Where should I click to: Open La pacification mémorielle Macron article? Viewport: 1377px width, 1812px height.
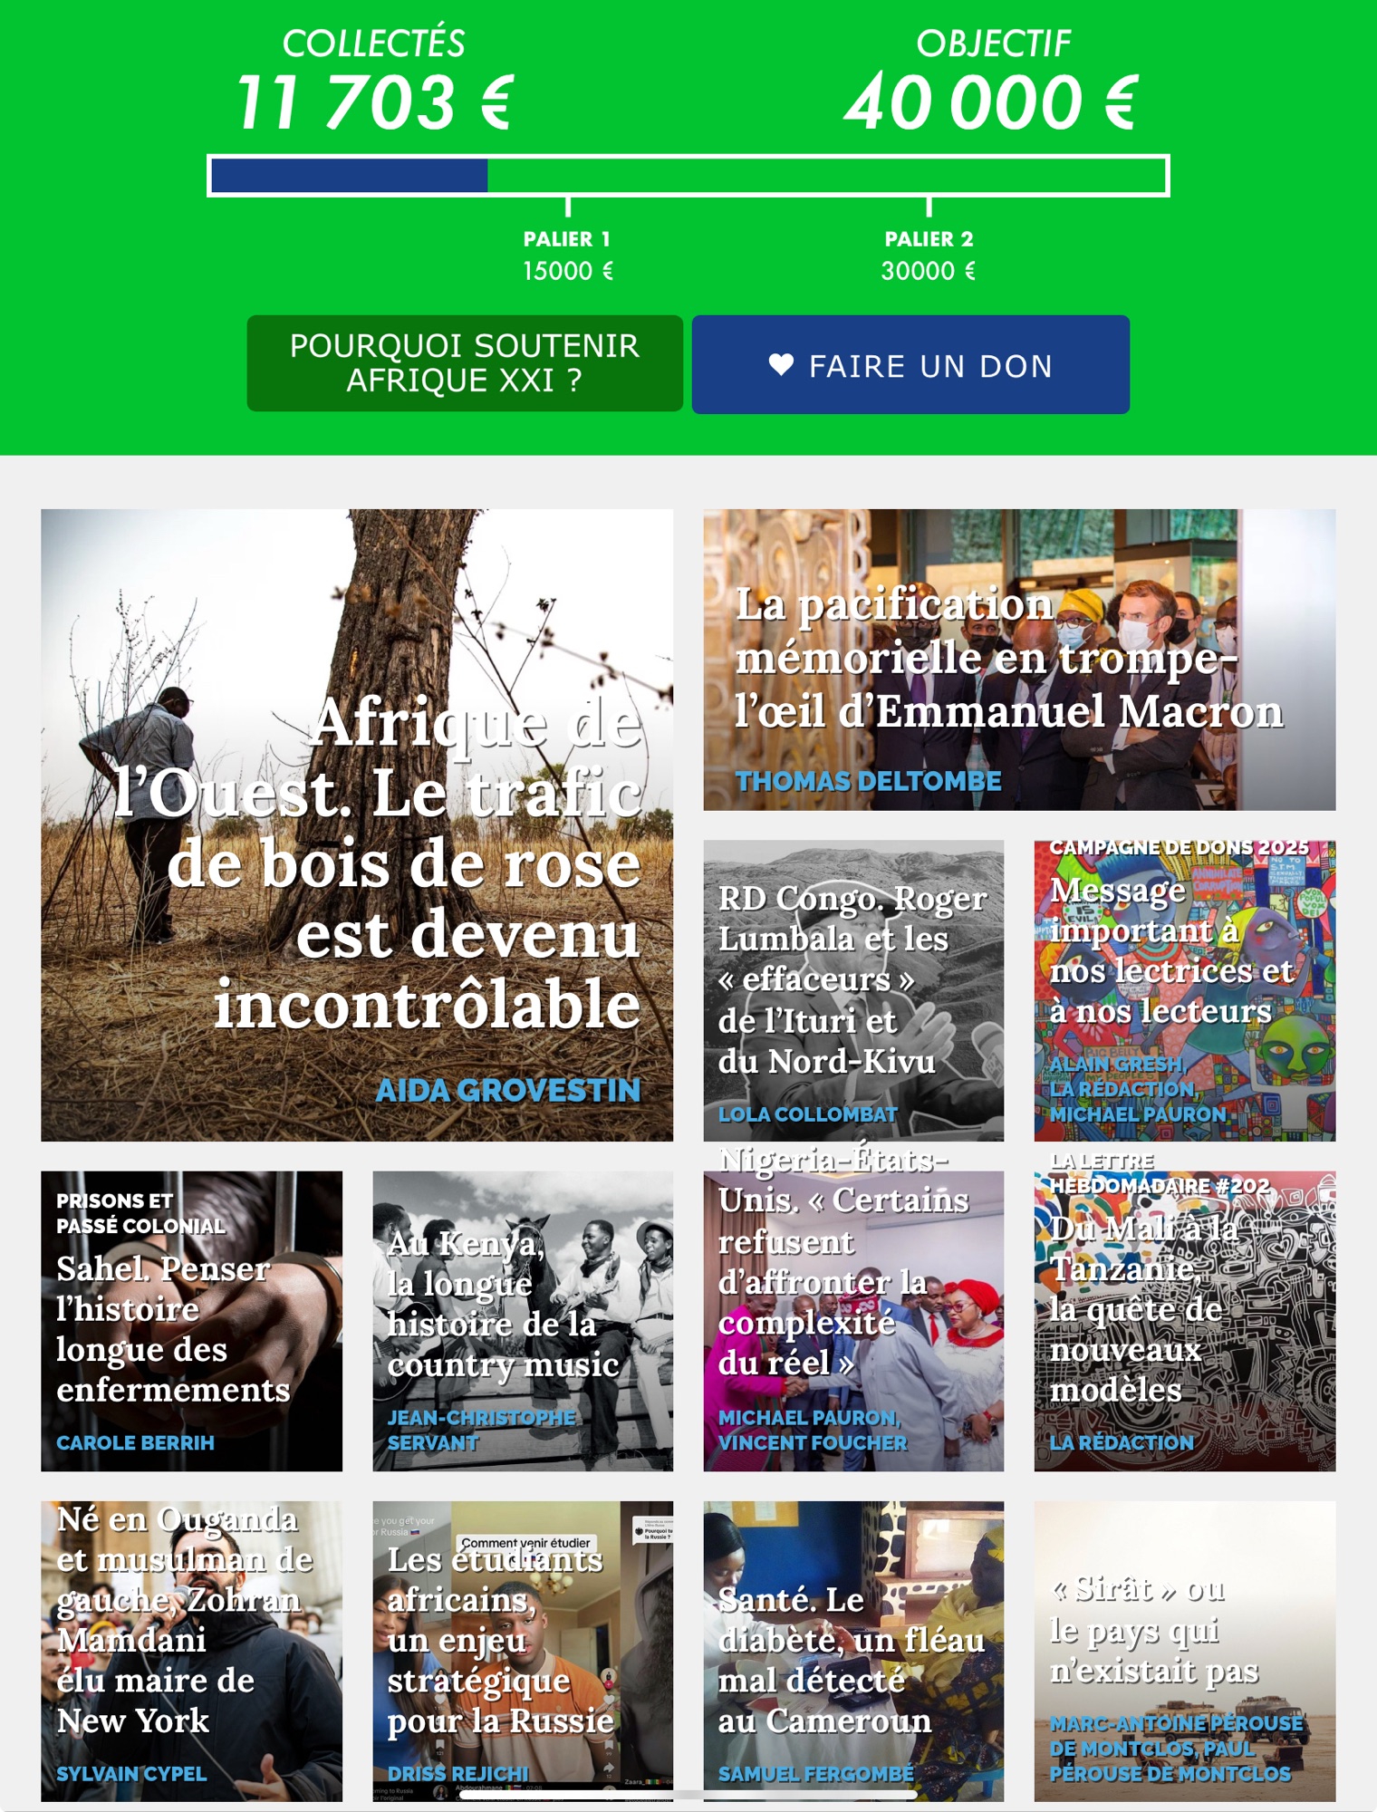pos(1019,660)
